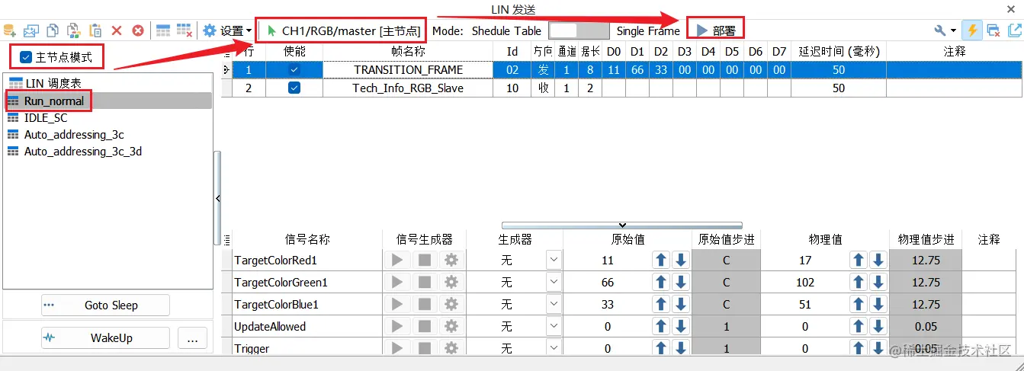Click physical value 51 for TargetColorBlue1
1024x371 pixels.
[x=805, y=304]
